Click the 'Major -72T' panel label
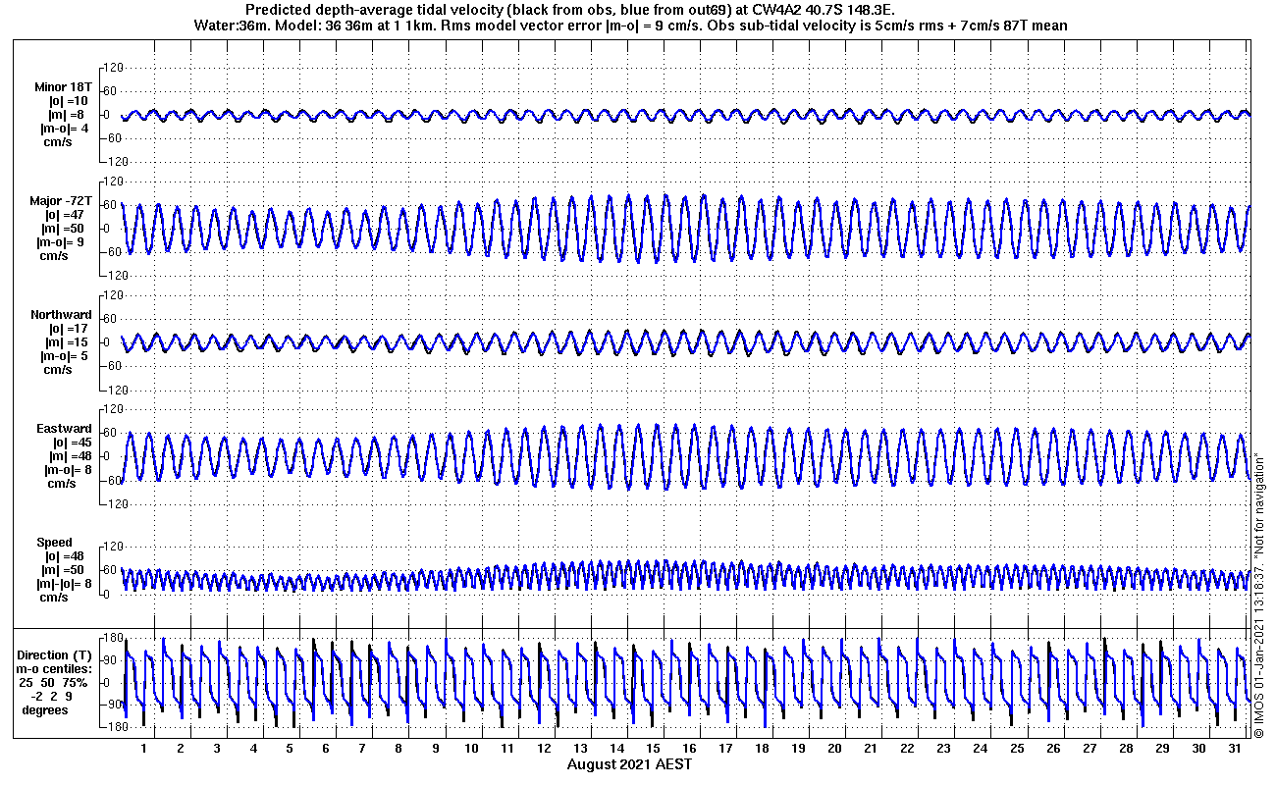This screenshot has height=785, width=1276. pyautogui.click(x=60, y=201)
